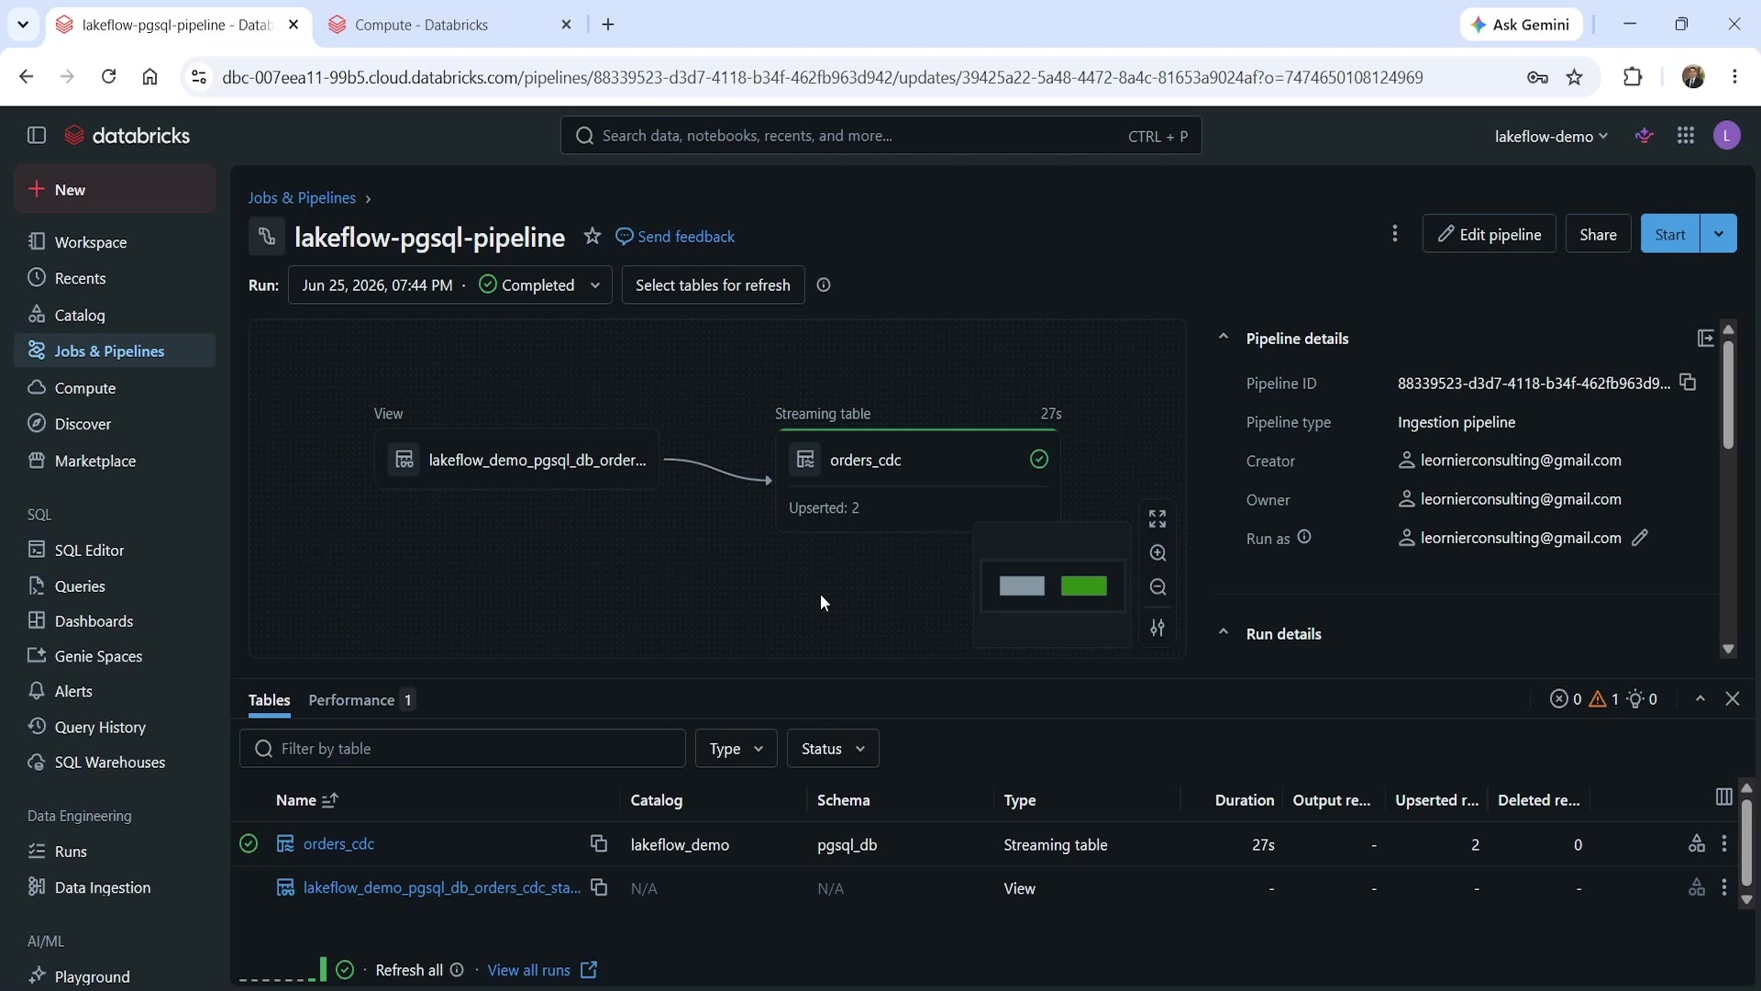This screenshot has height=991, width=1761.
Task: Reload the browser page
Action: click(x=108, y=77)
